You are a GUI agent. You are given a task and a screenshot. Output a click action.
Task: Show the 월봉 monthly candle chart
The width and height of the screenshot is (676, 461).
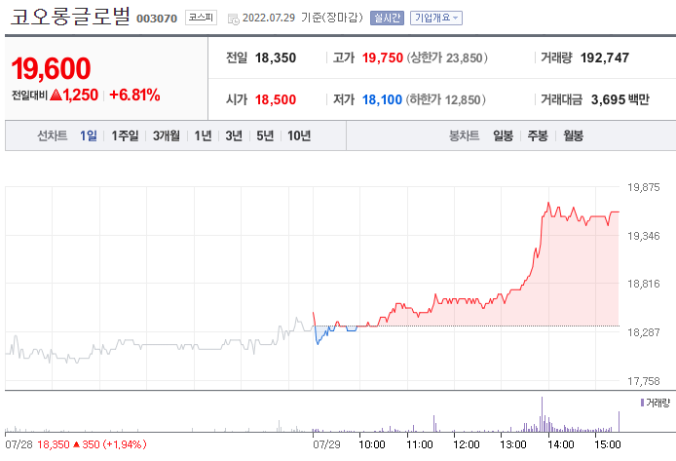(573, 135)
